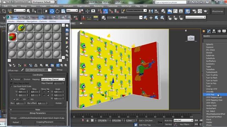This screenshot has height=127, width=227.
Task: Pick material from object with eyedropper
Action: coord(22,70)
